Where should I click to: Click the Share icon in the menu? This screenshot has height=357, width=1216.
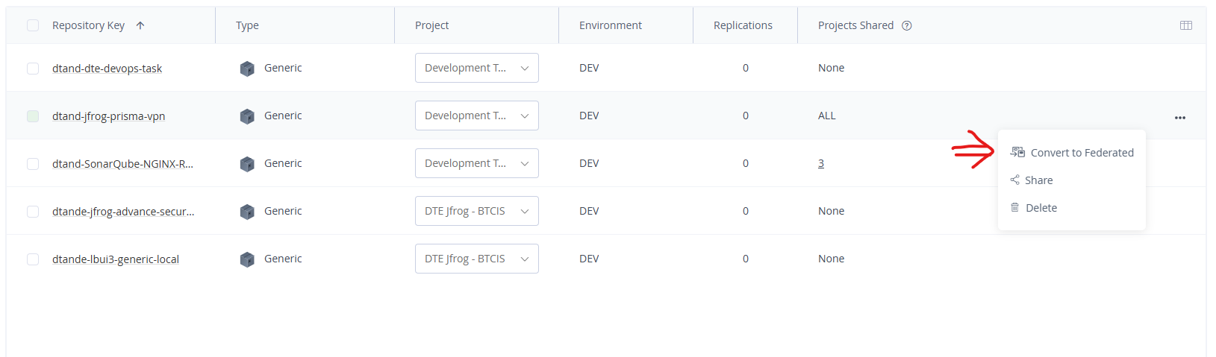pos(1014,180)
